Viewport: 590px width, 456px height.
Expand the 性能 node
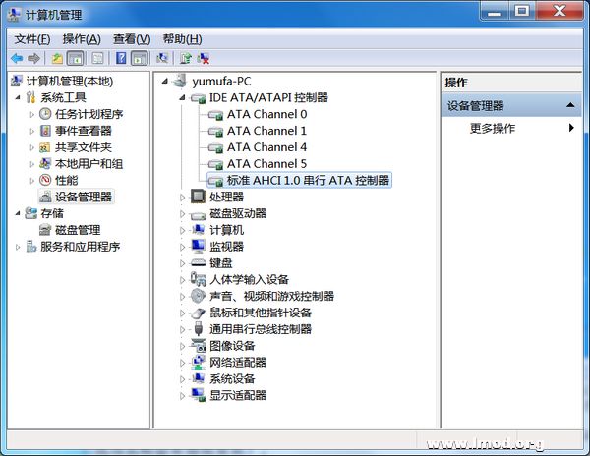click(x=32, y=180)
